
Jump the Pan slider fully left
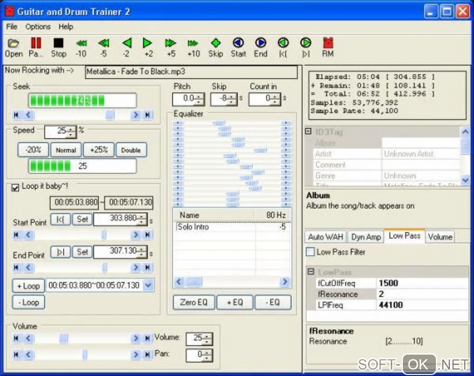[x=16, y=354]
